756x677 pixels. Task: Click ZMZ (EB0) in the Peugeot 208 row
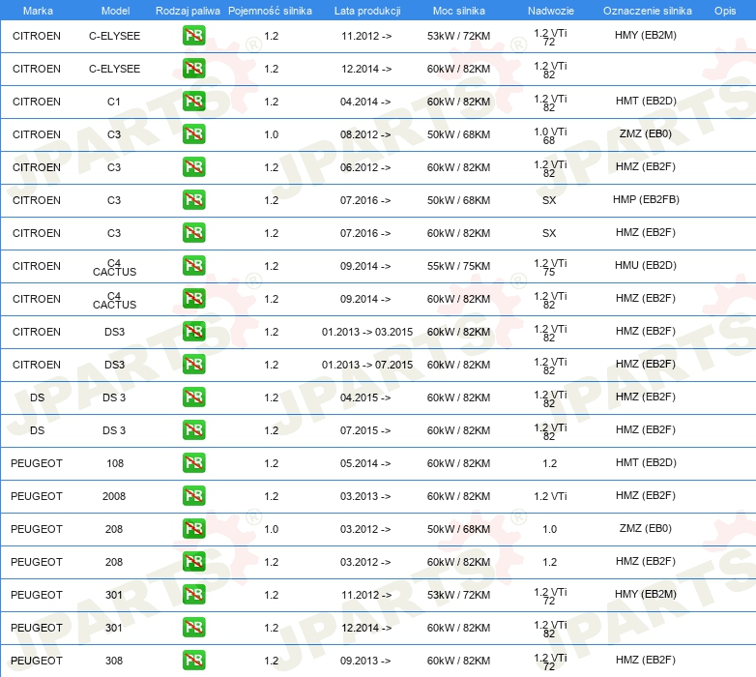pos(646,528)
